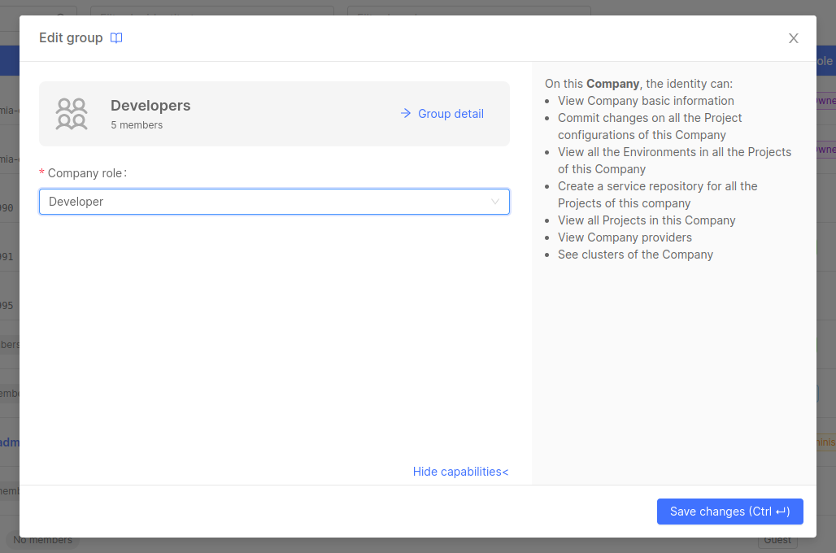Click the No members tag behind the dialog
This screenshot has height=553, width=836.
[x=42, y=541]
